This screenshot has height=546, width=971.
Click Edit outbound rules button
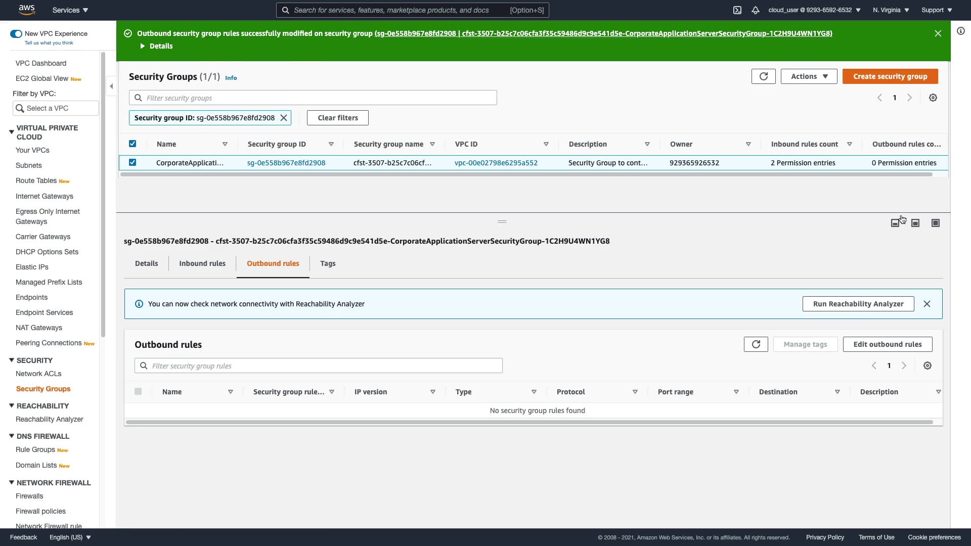tap(887, 344)
